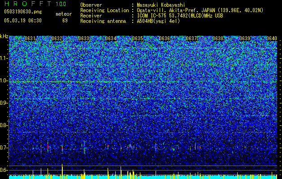Image resolution: width=282 pixels, height=179 pixels.
Task: Click the Receiving Location label
Action: pyautogui.click(x=104, y=10)
